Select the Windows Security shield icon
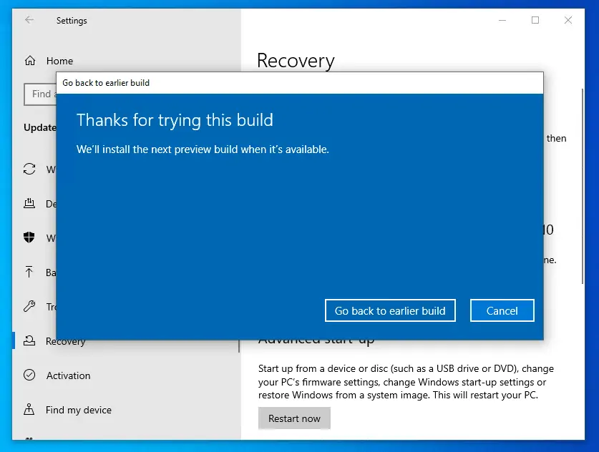This screenshot has height=452, width=599. click(x=29, y=238)
